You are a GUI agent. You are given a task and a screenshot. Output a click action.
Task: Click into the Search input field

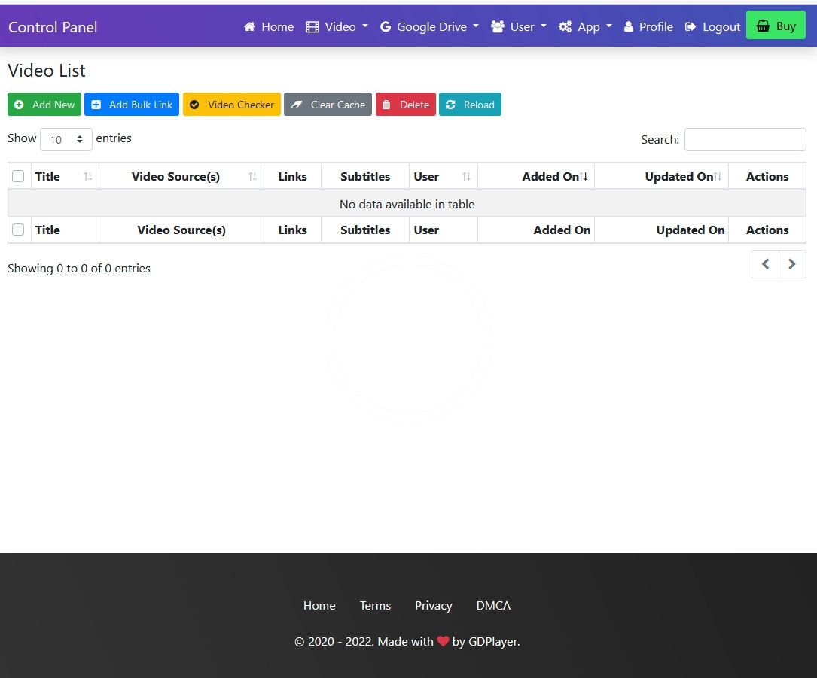745,139
